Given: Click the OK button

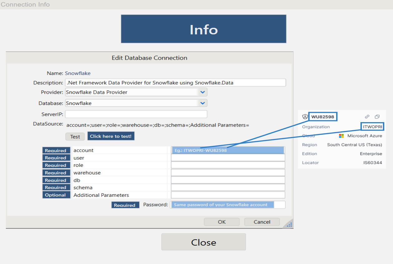Looking at the screenshot, I should pyautogui.click(x=222, y=222).
